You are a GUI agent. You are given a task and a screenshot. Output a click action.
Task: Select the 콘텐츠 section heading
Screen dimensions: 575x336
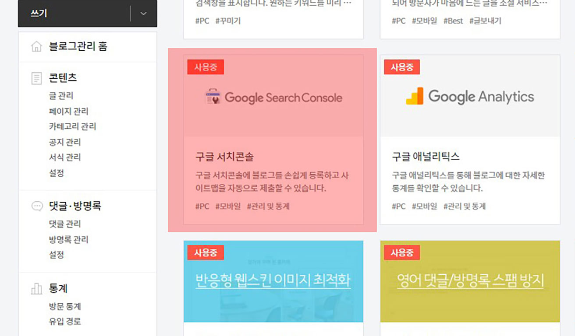pyautogui.click(x=63, y=78)
